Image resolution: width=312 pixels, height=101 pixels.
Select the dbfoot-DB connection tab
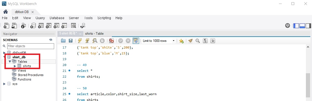pyautogui.click(x=22, y=12)
